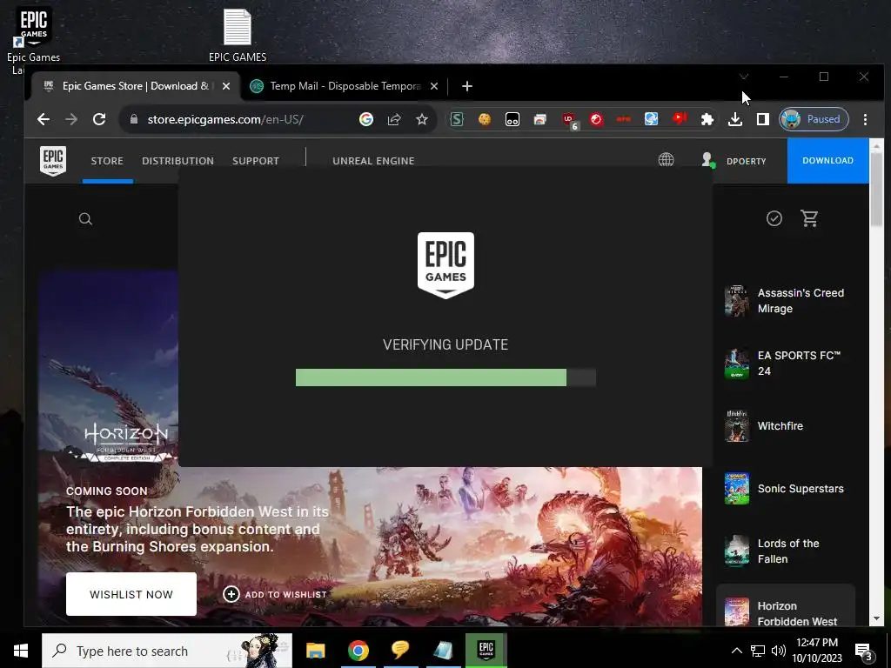This screenshot has width=891, height=668.
Task: Open the store search magnifier icon
Action: [x=85, y=218]
